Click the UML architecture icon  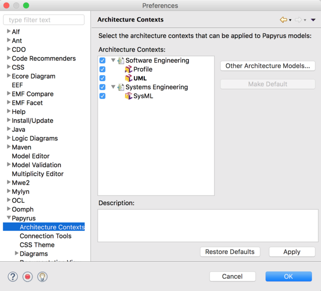[128, 78]
